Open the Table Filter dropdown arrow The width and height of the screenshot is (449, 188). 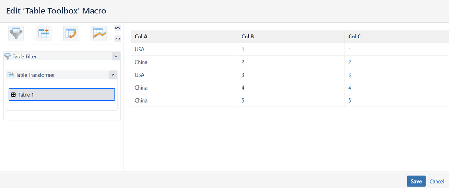pyautogui.click(x=116, y=56)
